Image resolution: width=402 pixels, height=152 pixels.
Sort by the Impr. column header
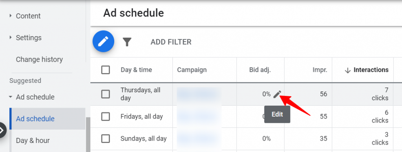tap(320, 70)
